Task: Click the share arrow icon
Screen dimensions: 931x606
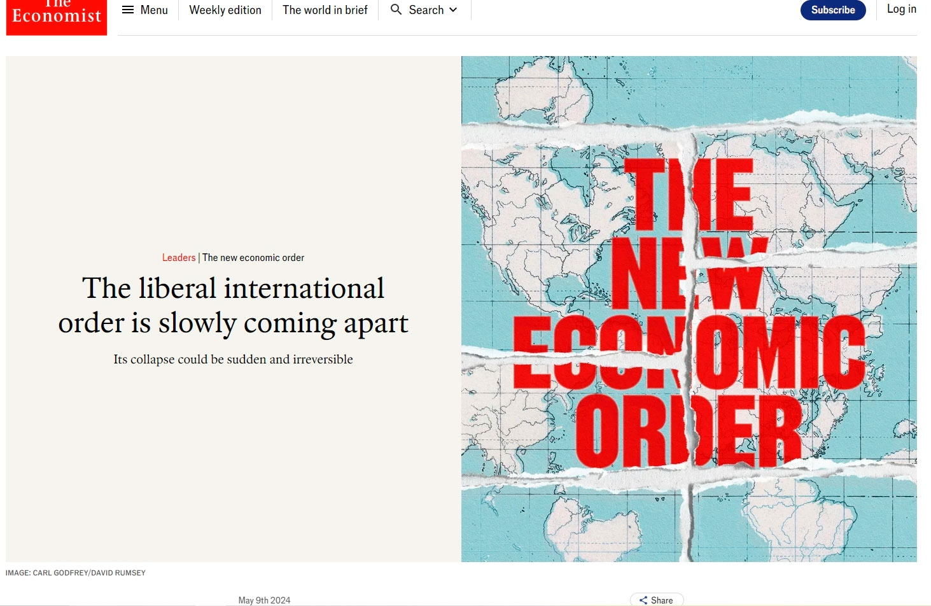Action: point(643,600)
